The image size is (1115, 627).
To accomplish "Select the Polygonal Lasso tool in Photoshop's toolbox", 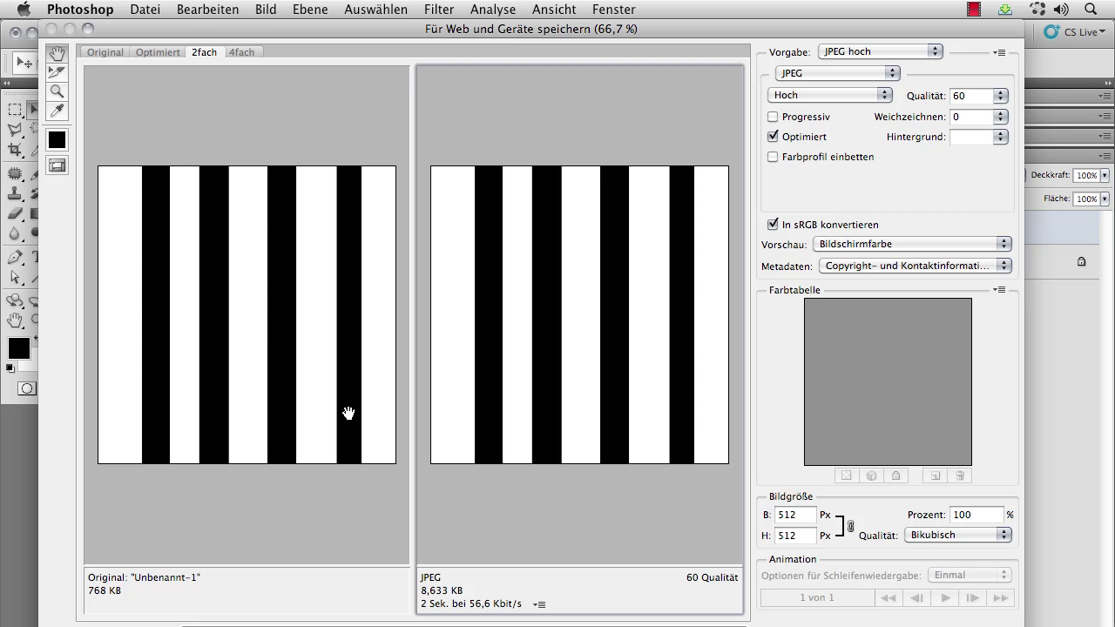I will [x=15, y=130].
